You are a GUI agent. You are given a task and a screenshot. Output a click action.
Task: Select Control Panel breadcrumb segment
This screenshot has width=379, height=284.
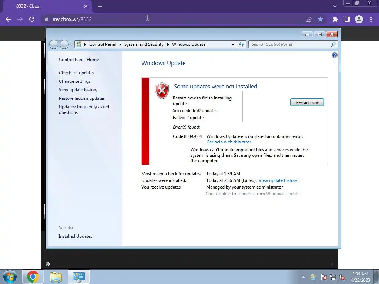click(x=103, y=44)
